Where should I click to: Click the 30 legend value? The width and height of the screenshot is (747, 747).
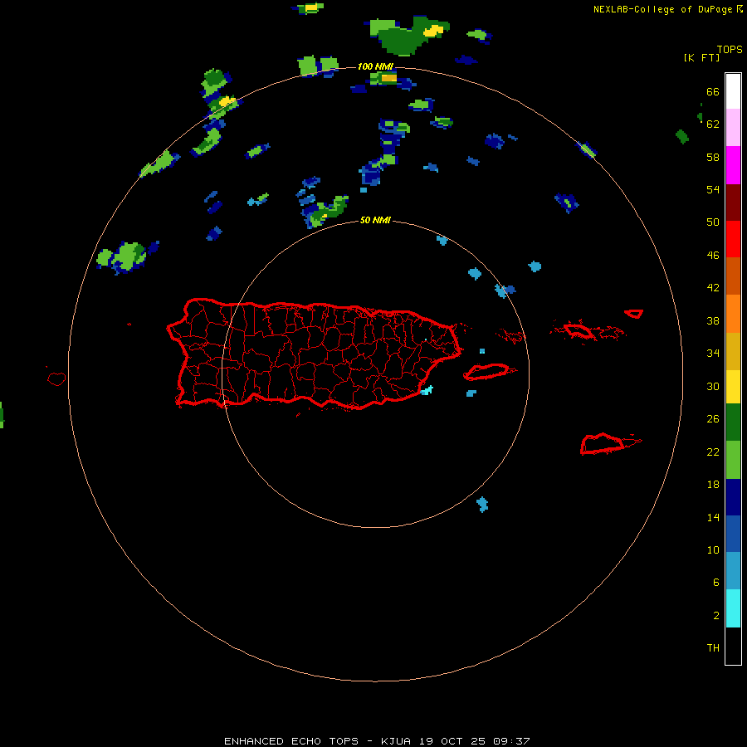click(x=713, y=386)
